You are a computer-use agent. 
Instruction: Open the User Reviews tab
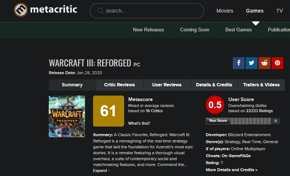point(167,85)
